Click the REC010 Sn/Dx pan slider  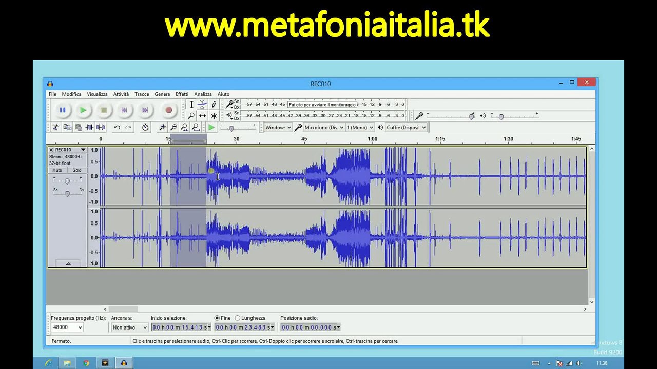pos(67,193)
